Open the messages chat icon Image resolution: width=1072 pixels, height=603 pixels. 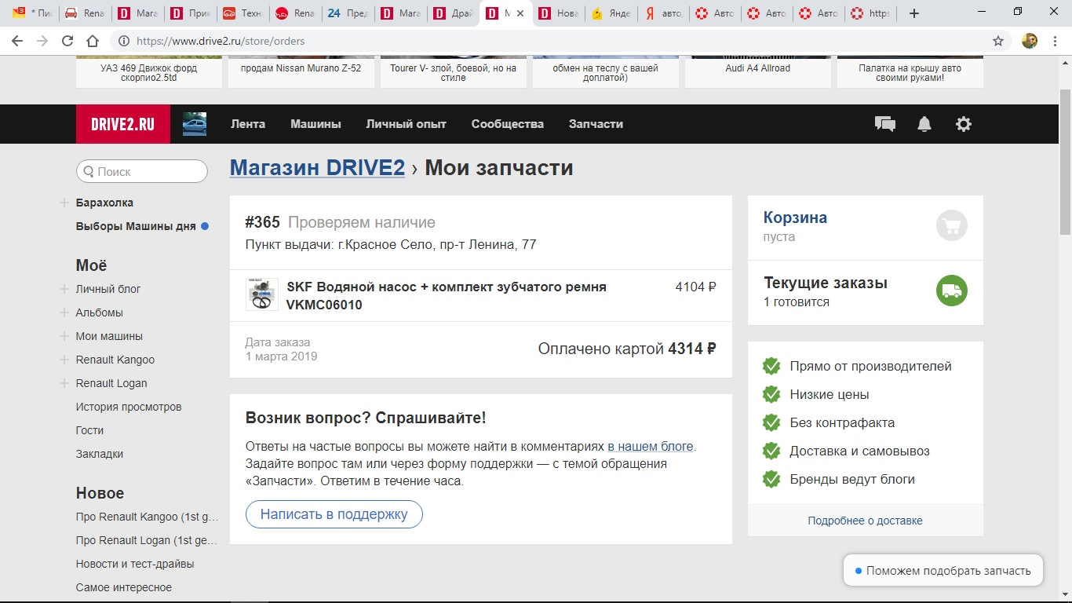(x=885, y=124)
